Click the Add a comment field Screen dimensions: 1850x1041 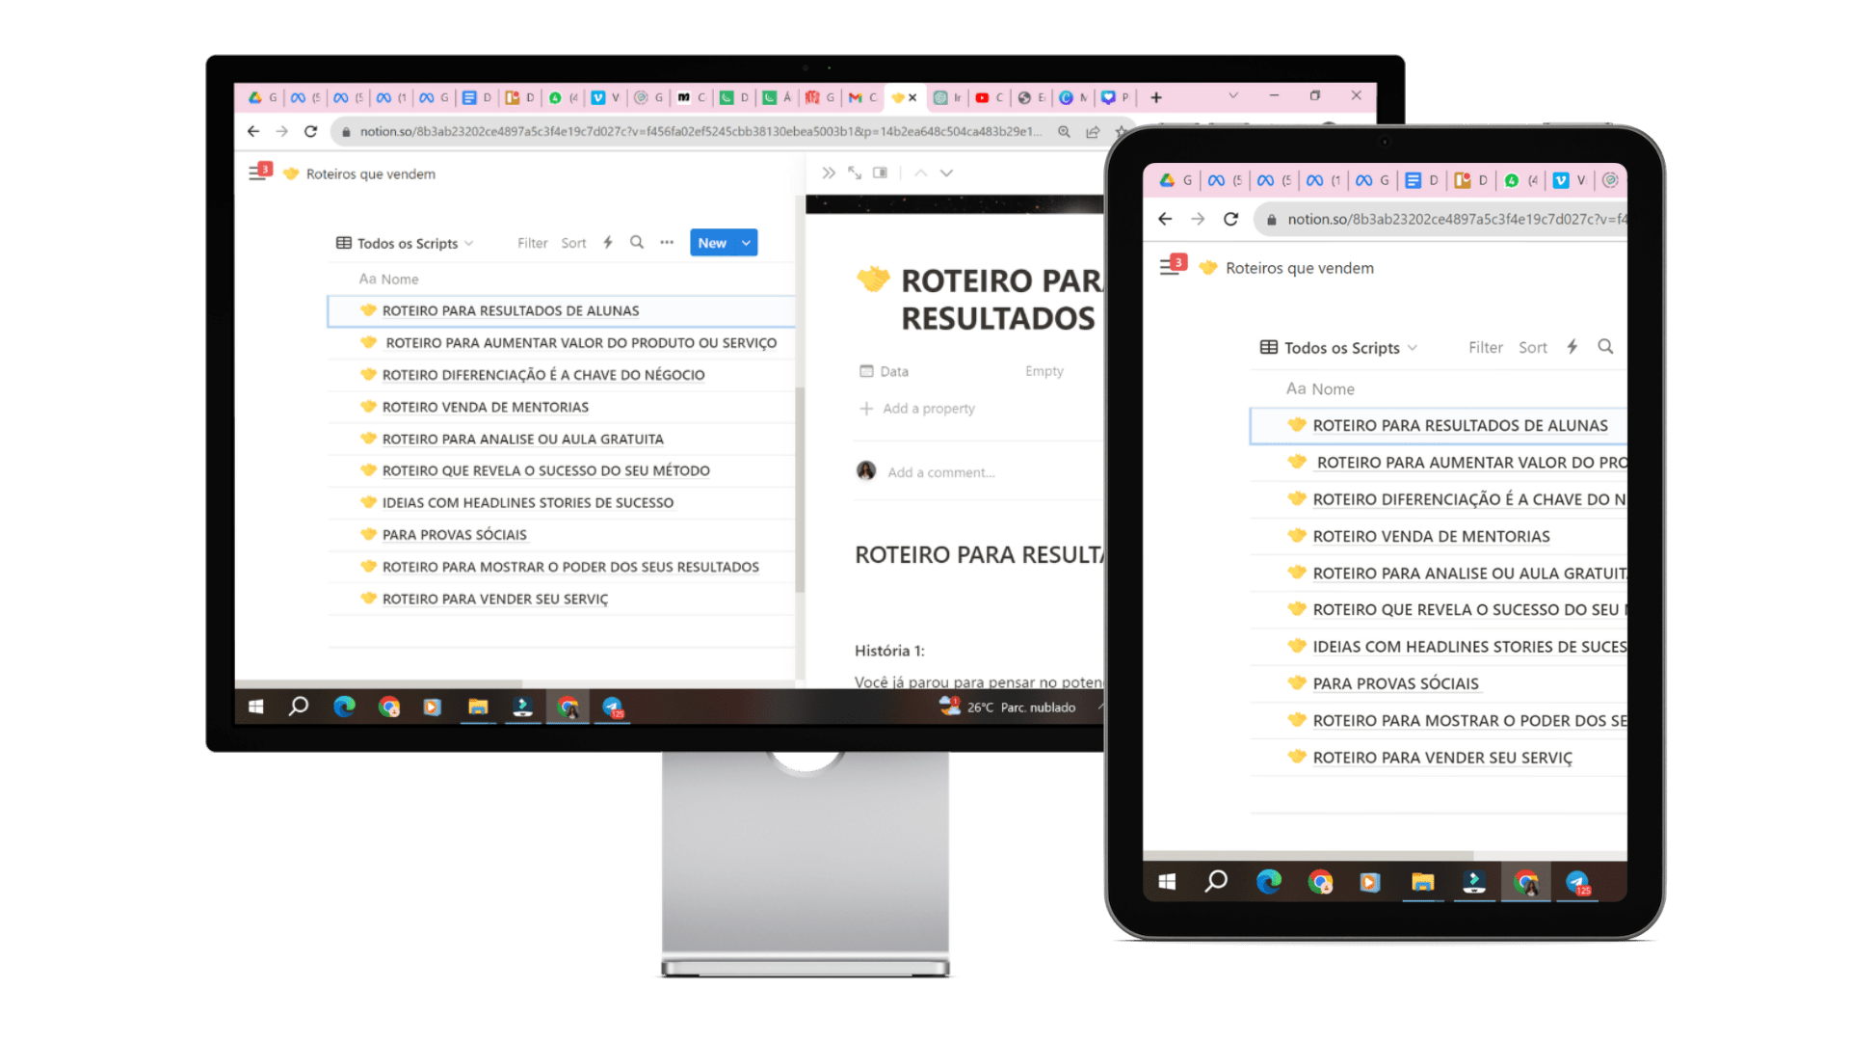click(x=940, y=472)
